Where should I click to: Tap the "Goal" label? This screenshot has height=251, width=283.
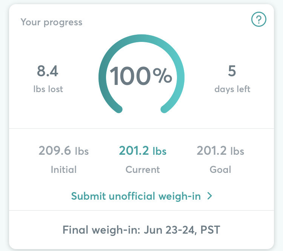point(220,169)
